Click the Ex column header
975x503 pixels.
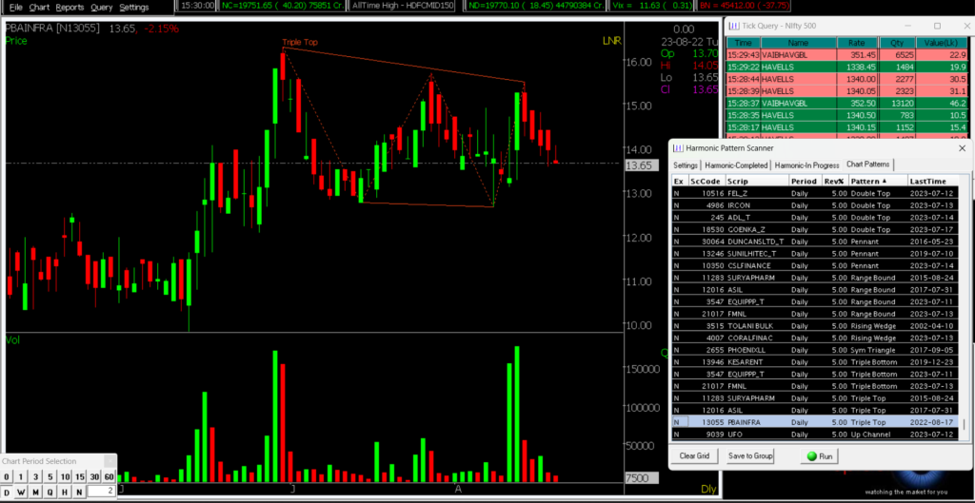point(679,182)
